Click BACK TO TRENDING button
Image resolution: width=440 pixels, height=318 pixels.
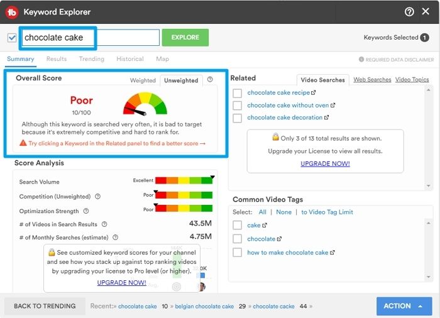tap(45, 306)
